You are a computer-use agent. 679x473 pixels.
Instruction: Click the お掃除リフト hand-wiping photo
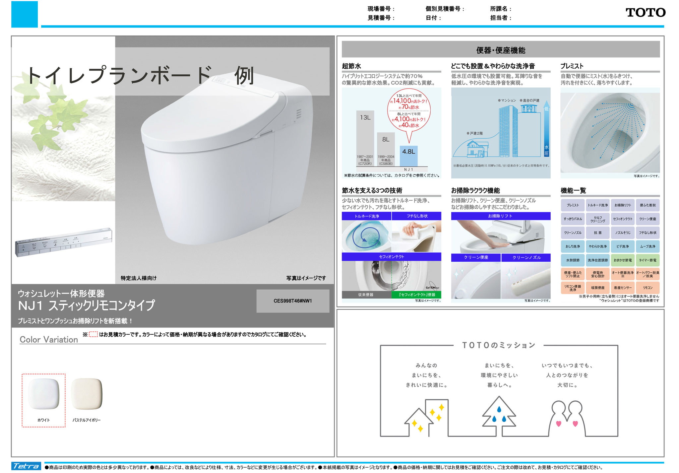tap(501, 236)
